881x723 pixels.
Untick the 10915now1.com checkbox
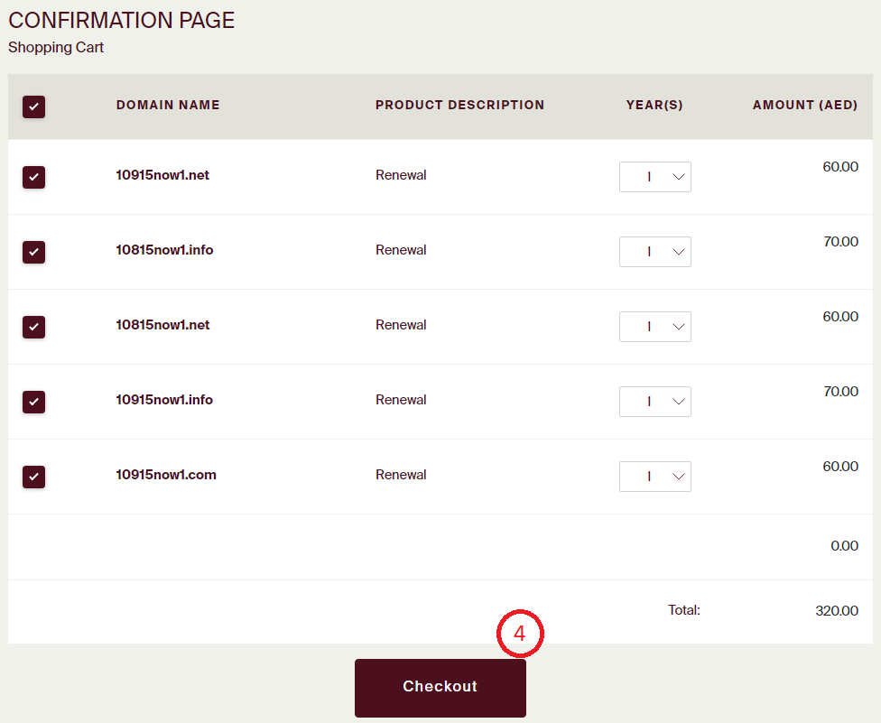[x=33, y=477]
